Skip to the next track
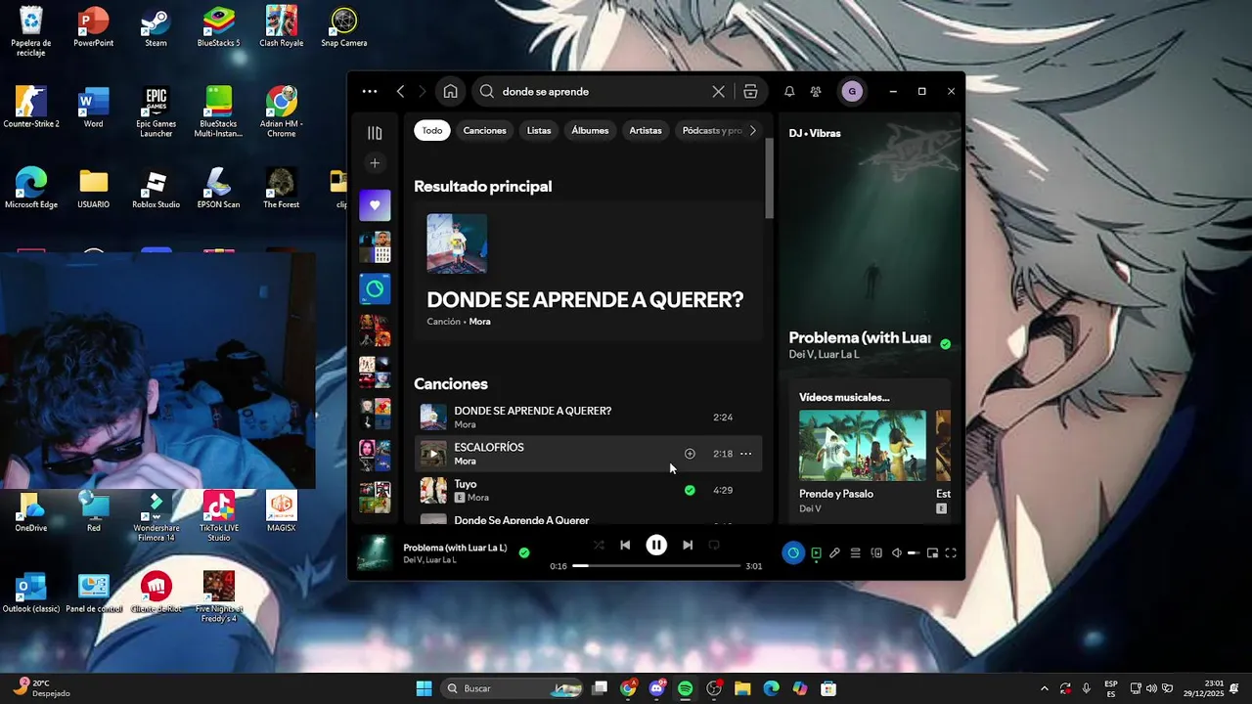Screen dimensions: 1252x704 click(688, 545)
